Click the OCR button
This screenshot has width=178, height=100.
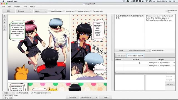[9, 11]
